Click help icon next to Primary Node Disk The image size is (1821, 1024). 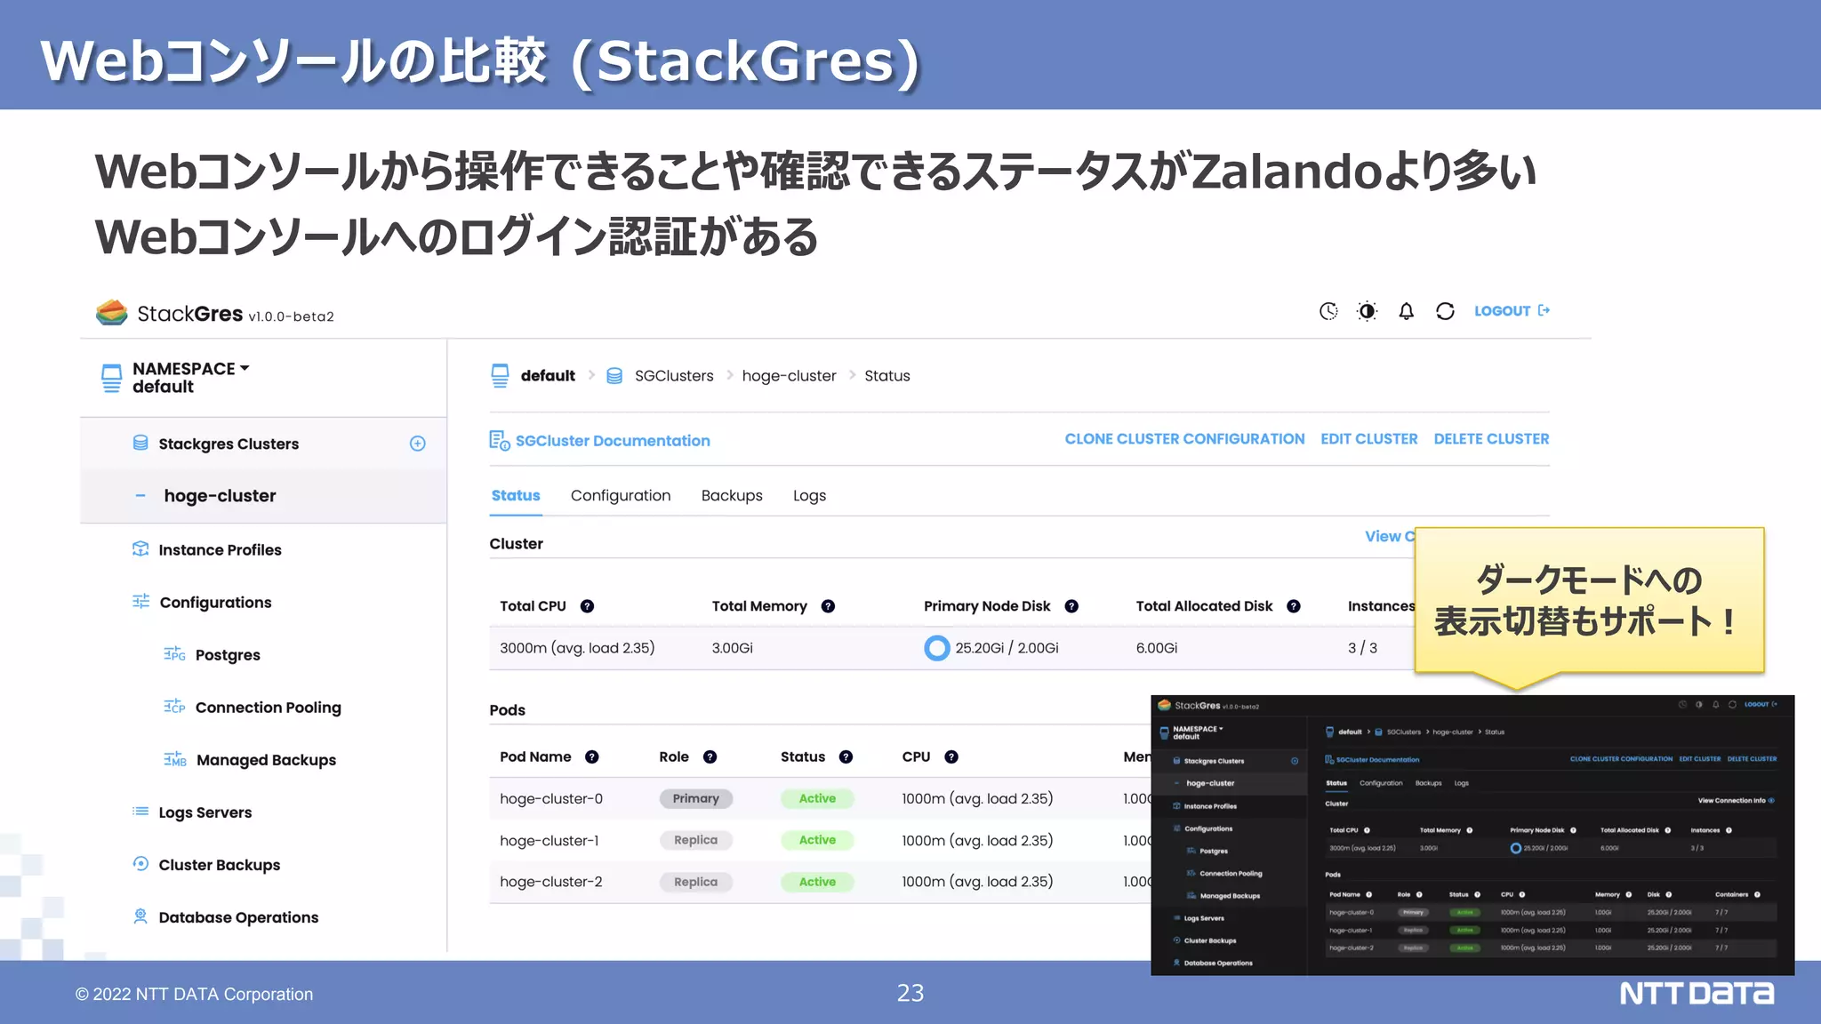pos(1071,606)
